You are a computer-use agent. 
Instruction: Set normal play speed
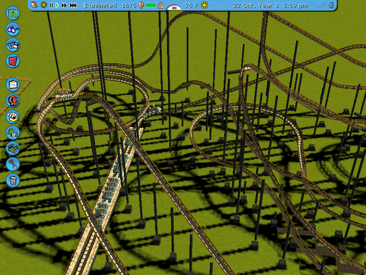(57, 5)
